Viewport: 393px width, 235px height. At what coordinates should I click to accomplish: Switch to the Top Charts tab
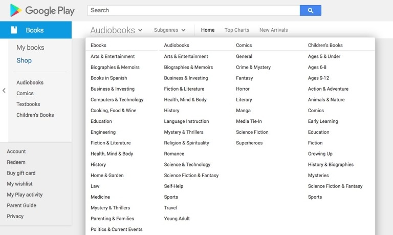(236, 30)
